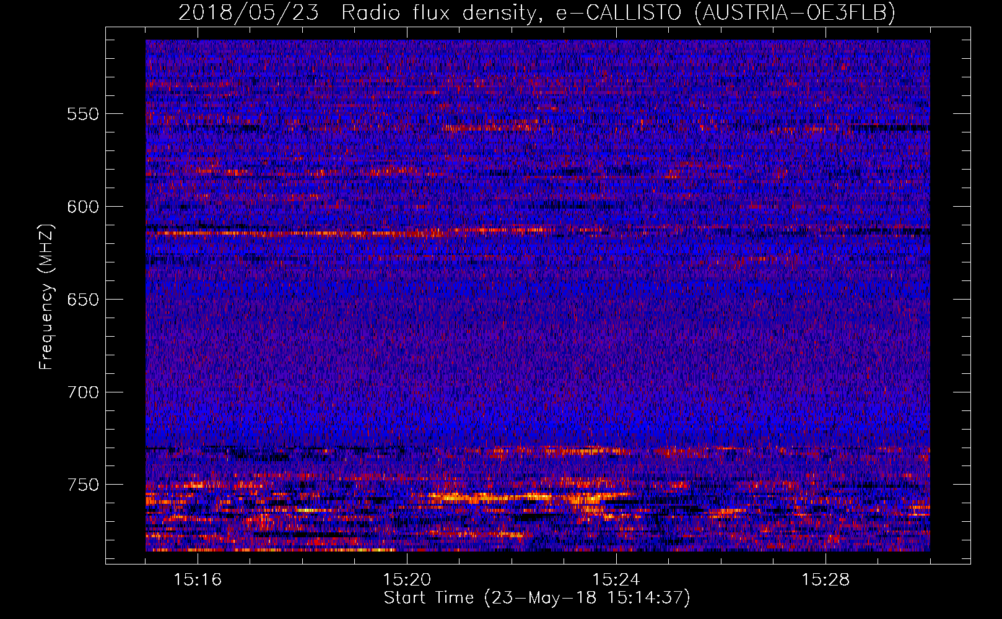Click the 550 frequency tick label
This screenshot has height=619, width=1002.
[83, 114]
